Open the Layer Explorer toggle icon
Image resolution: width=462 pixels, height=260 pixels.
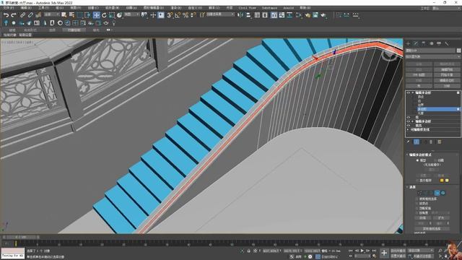click(265, 14)
